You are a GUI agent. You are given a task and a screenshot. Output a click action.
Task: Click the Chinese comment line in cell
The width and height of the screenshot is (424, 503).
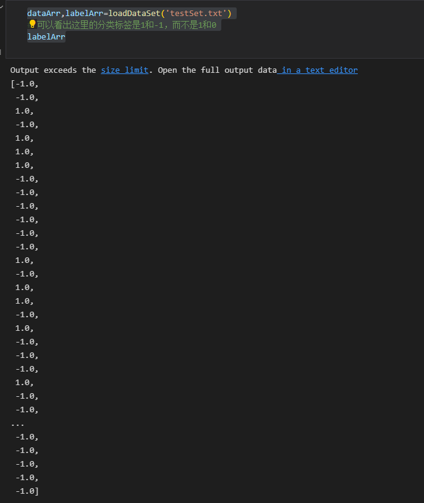(x=127, y=25)
